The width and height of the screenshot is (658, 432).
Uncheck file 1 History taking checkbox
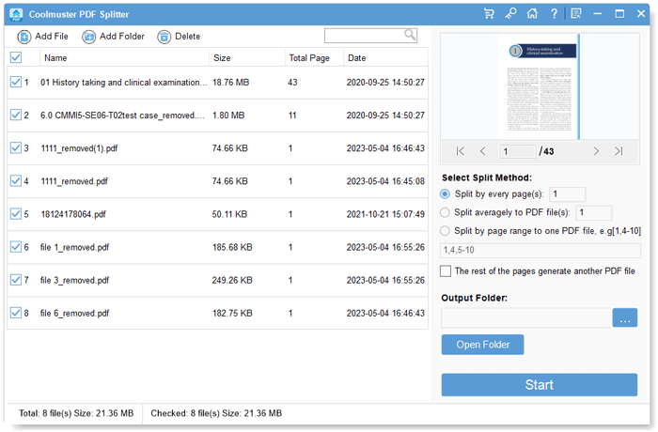pos(16,82)
